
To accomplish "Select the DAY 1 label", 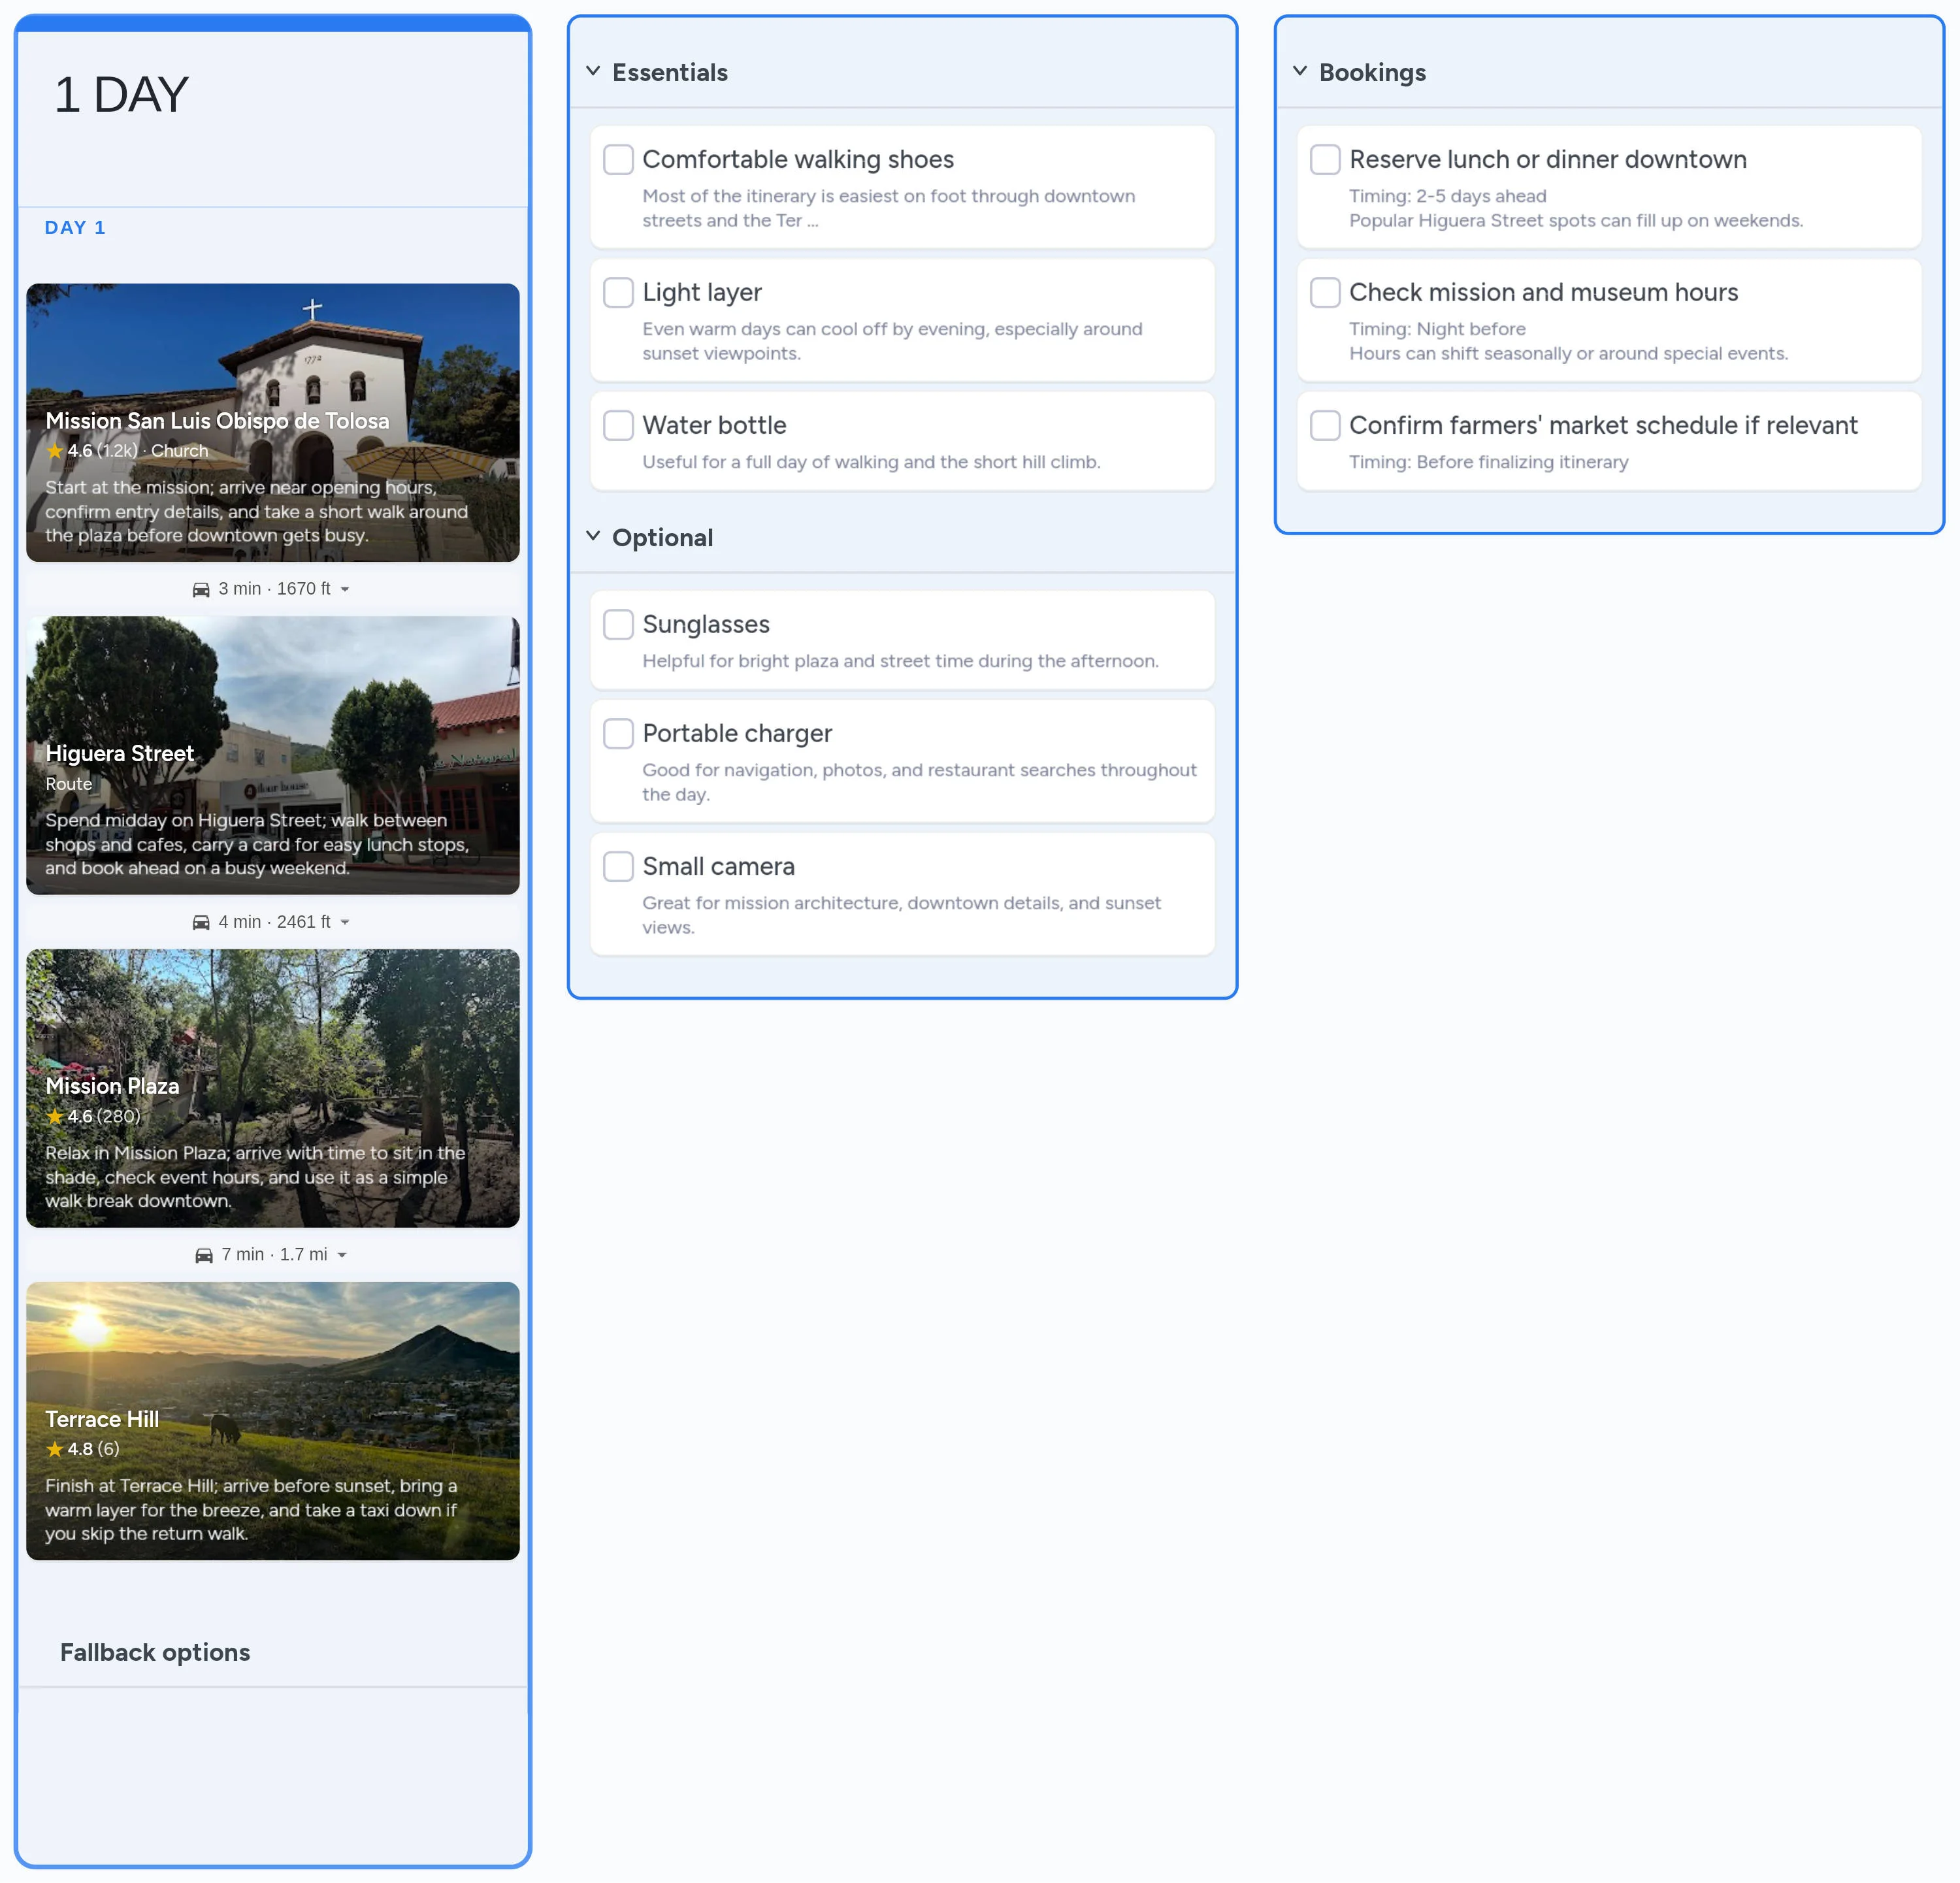I will coord(75,227).
